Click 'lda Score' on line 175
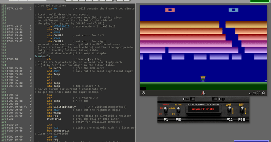Image resolution: width=271 pixels, height=142 pixels. [x=54, y=68]
